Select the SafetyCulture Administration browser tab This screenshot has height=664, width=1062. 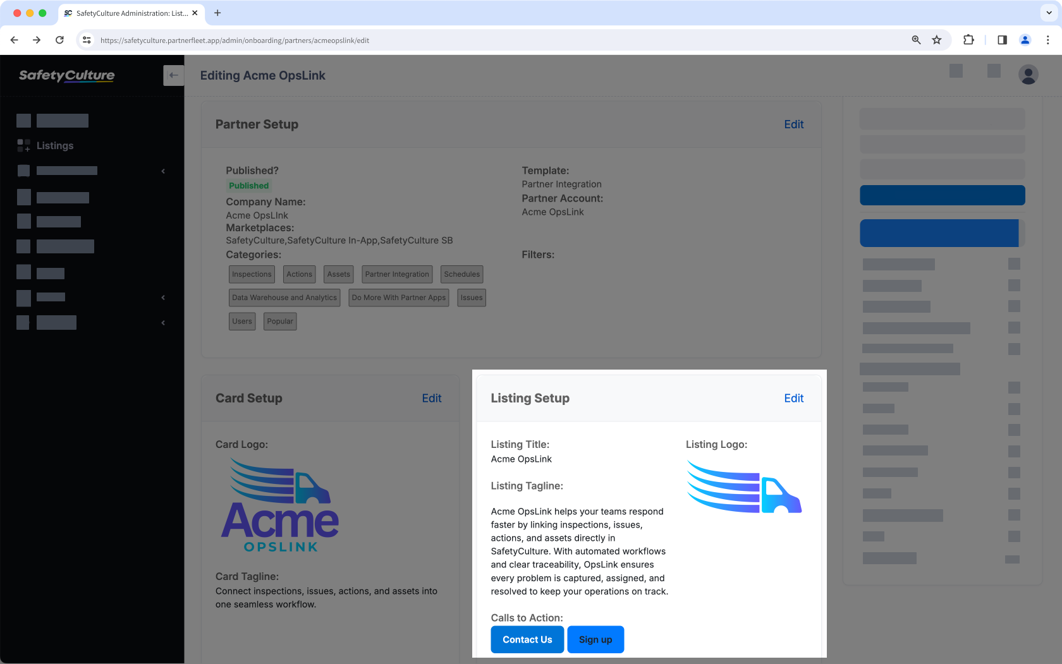[x=131, y=13]
